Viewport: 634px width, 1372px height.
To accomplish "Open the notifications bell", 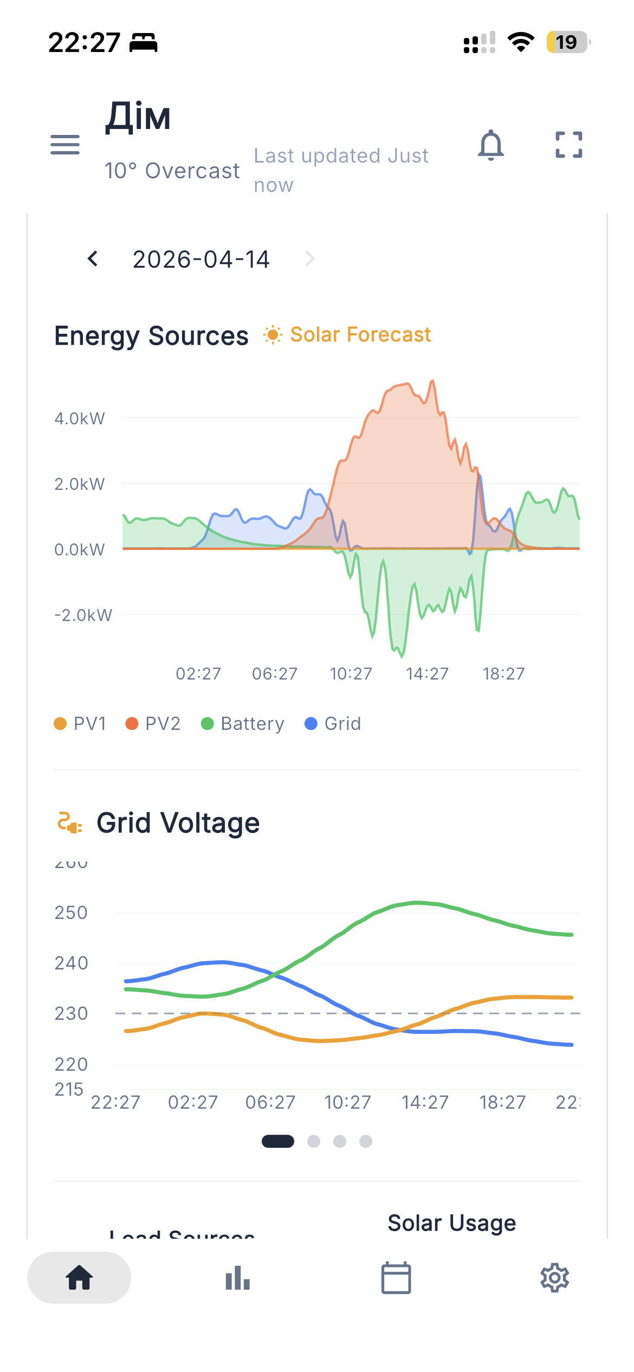I will pos(491,145).
